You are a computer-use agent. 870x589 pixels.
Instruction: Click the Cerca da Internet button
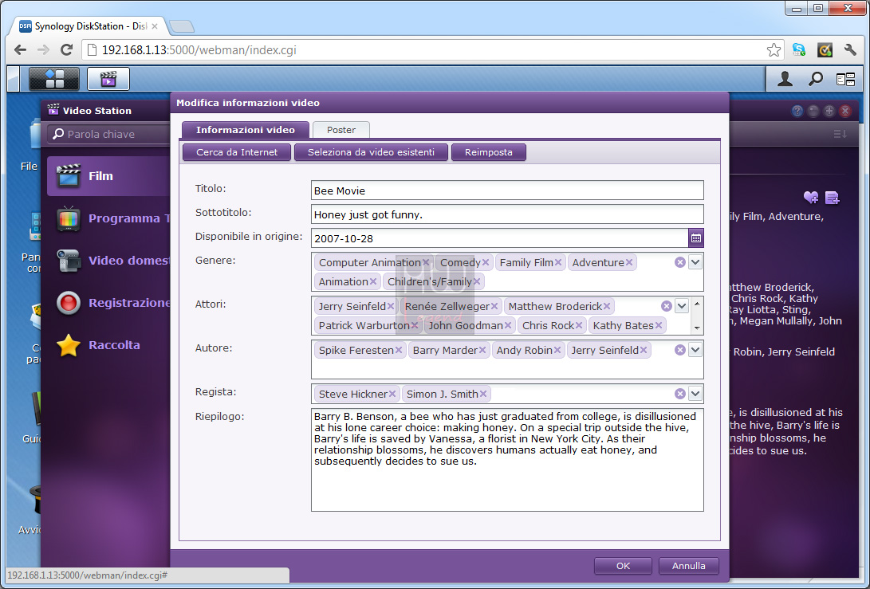tap(237, 152)
